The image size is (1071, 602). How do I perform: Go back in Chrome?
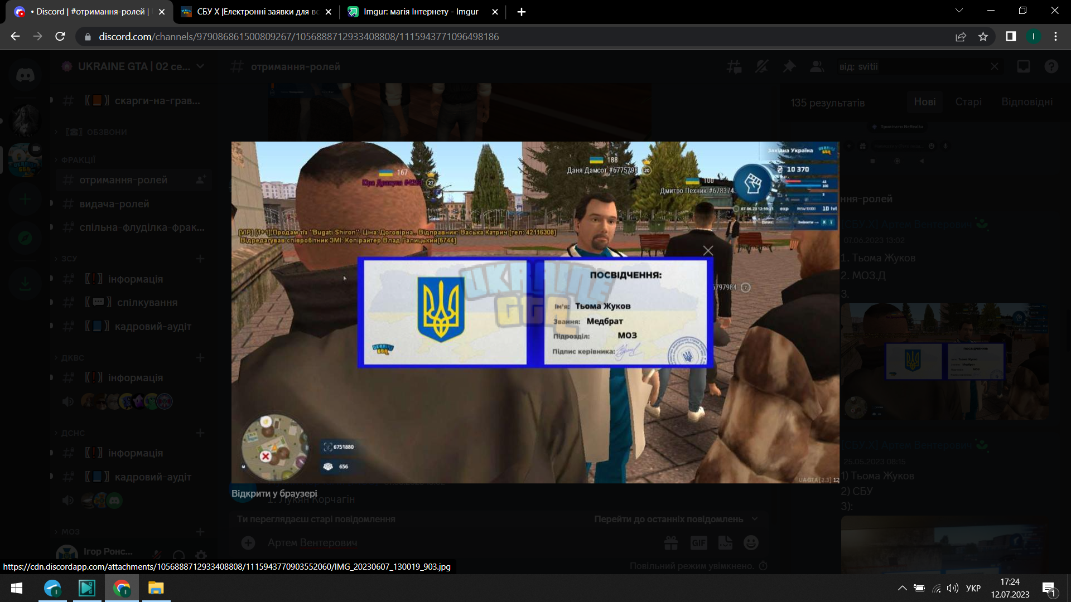pyautogui.click(x=16, y=37)
